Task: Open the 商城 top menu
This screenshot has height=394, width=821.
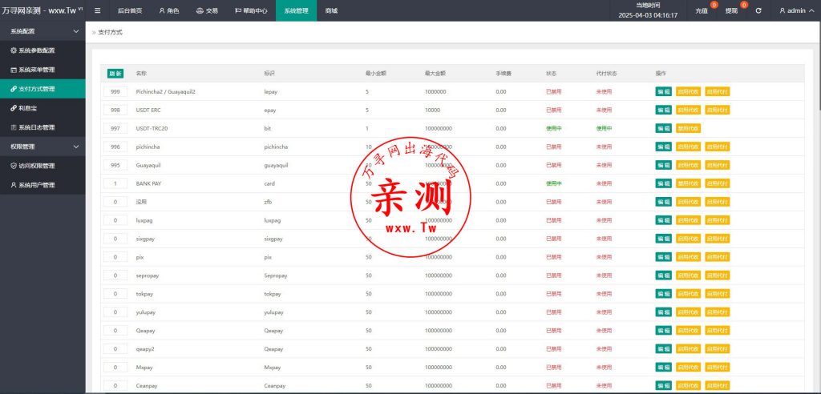Action: (331, 10)
